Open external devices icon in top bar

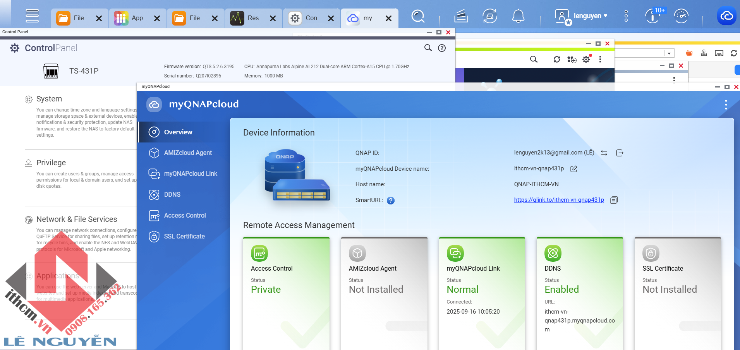(490, 16)
